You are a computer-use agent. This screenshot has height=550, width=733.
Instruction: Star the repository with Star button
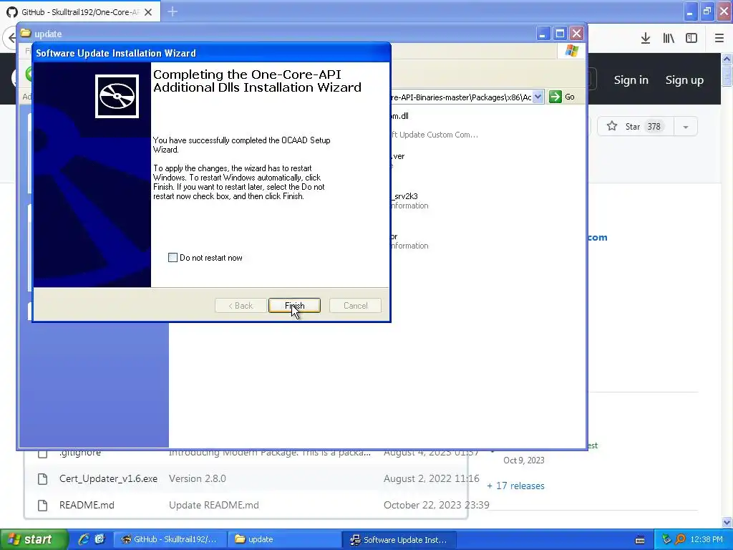pyautogui.click(x=636, y=126)
